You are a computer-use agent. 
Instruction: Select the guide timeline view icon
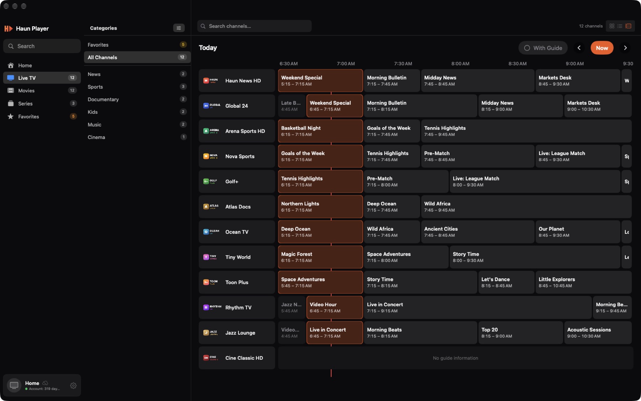[x=628, y=26]
